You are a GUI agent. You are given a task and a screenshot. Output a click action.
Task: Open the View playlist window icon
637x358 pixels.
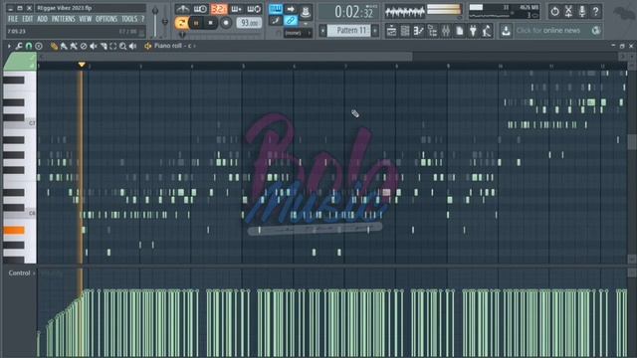[391, 31]
